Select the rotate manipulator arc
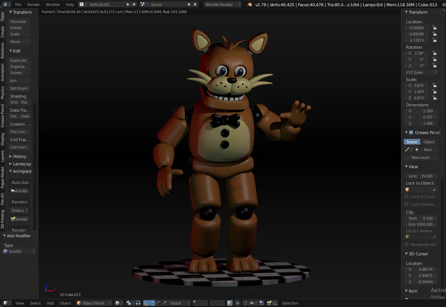This screenshot has width=446, height=307. pyautogui.click(x=158, y=303)
